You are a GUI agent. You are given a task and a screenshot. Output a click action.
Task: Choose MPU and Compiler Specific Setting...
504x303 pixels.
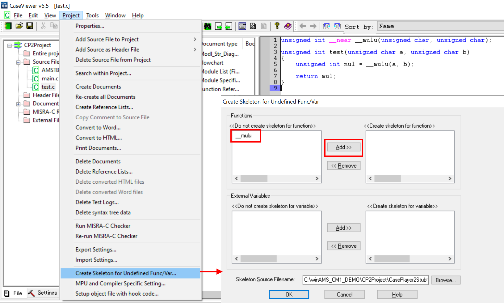[120, 284]
